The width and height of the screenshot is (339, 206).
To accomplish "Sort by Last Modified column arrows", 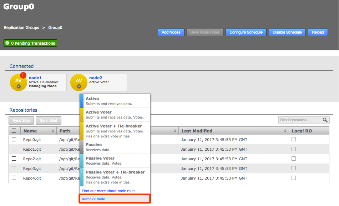I will point(285,131).
